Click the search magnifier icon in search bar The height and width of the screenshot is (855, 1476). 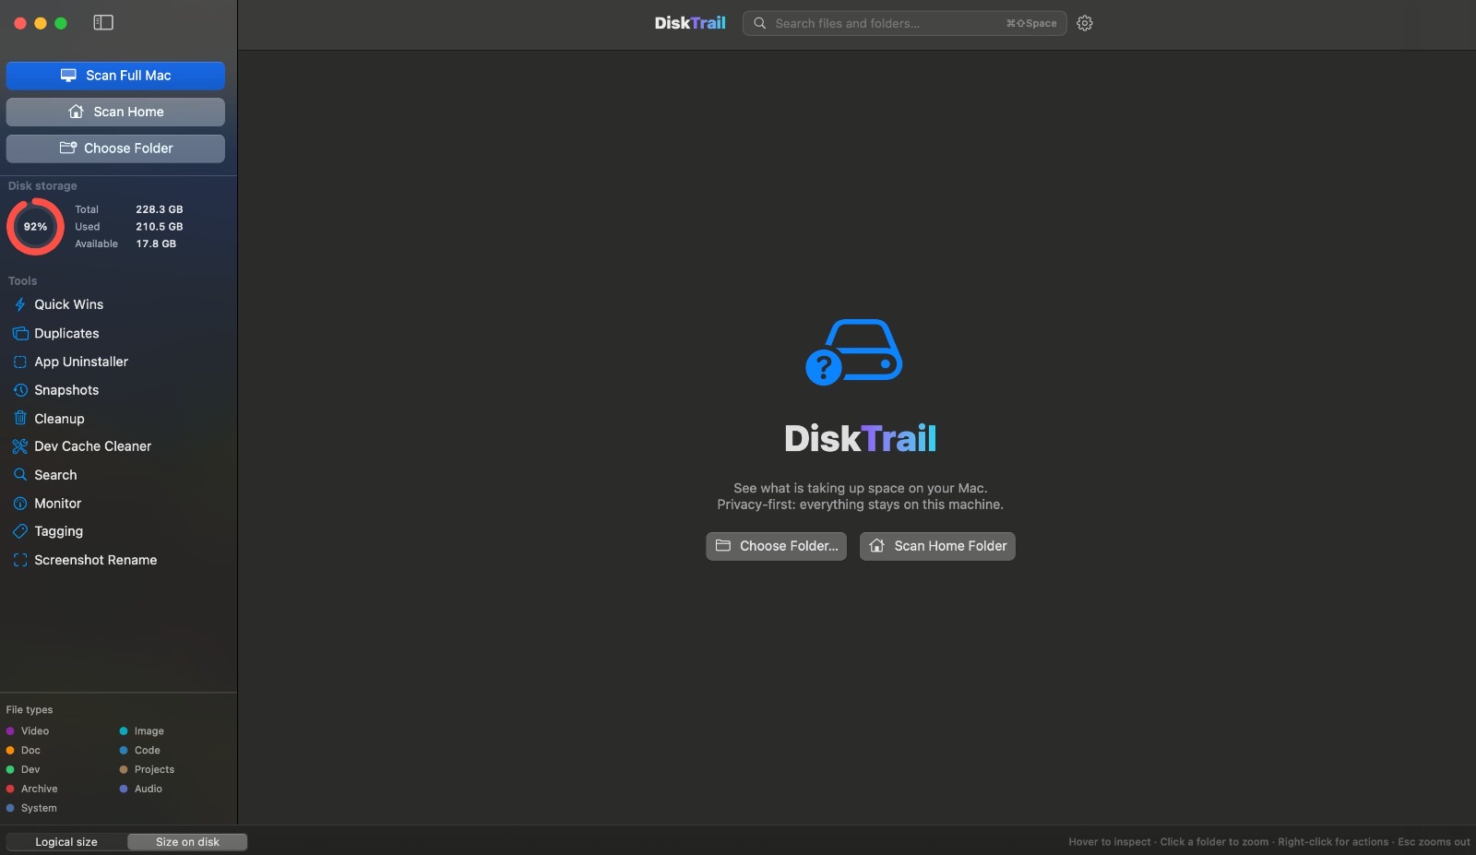(760, 23)
